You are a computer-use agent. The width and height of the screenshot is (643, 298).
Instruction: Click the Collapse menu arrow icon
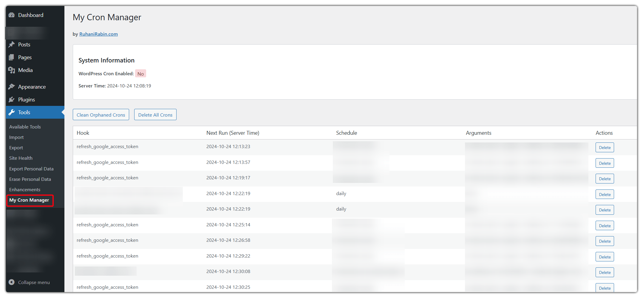click(12, 282)
